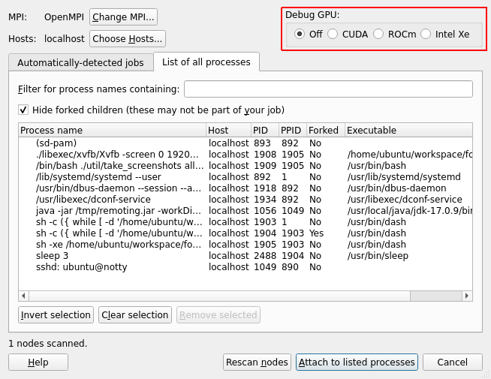Click PID 2488 cell
This screenshot has width=491, height=379.
(x=265, y=256)
